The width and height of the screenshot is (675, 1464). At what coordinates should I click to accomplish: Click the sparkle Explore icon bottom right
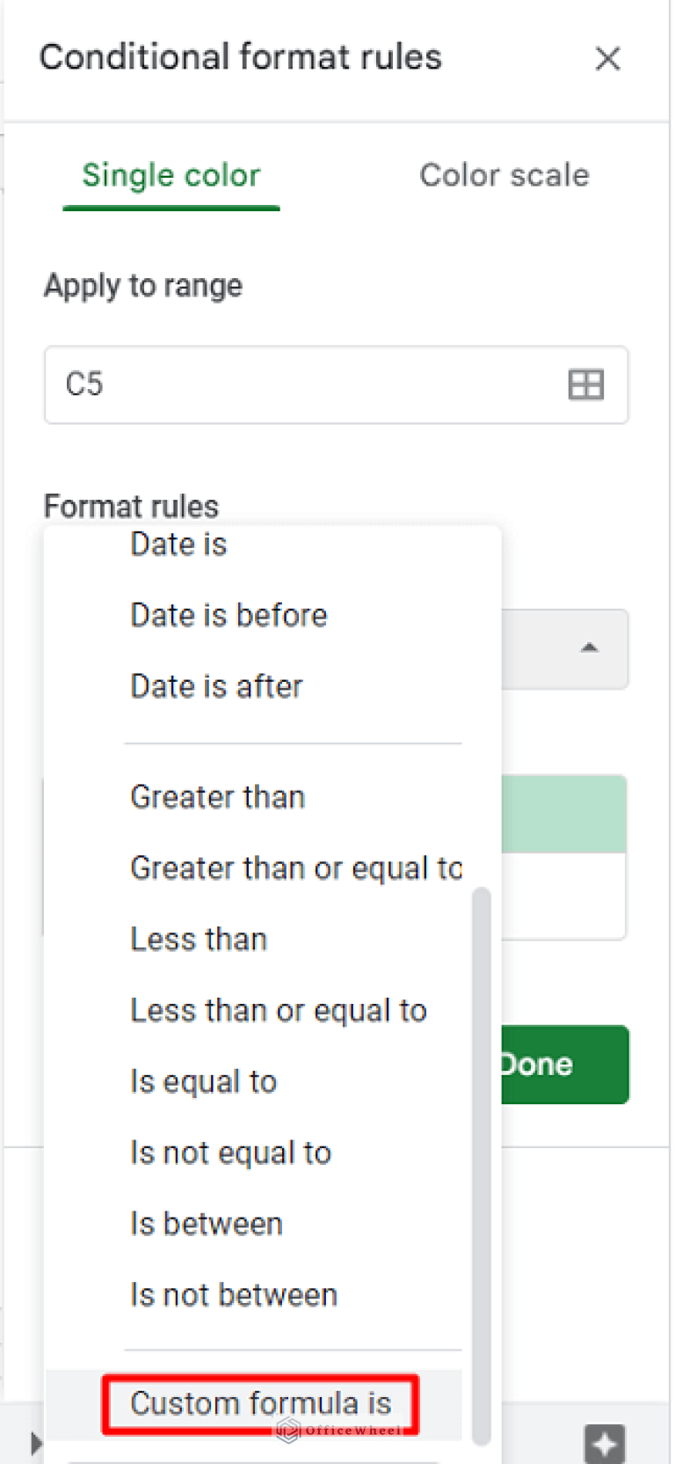click(604, 1436)
